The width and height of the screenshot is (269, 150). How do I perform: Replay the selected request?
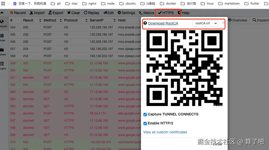tap(91, 13)
